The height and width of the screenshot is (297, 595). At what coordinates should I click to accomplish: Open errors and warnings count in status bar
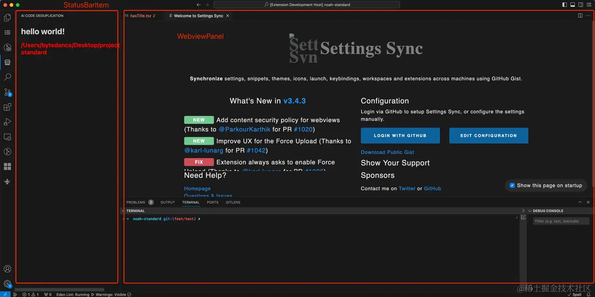(31, 294)
